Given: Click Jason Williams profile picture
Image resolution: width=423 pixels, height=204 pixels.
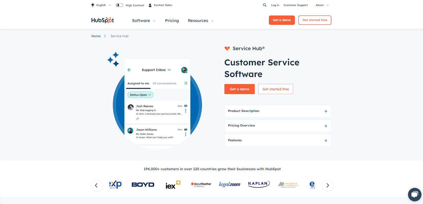Looking at the screenshot, I should (130, 130).
